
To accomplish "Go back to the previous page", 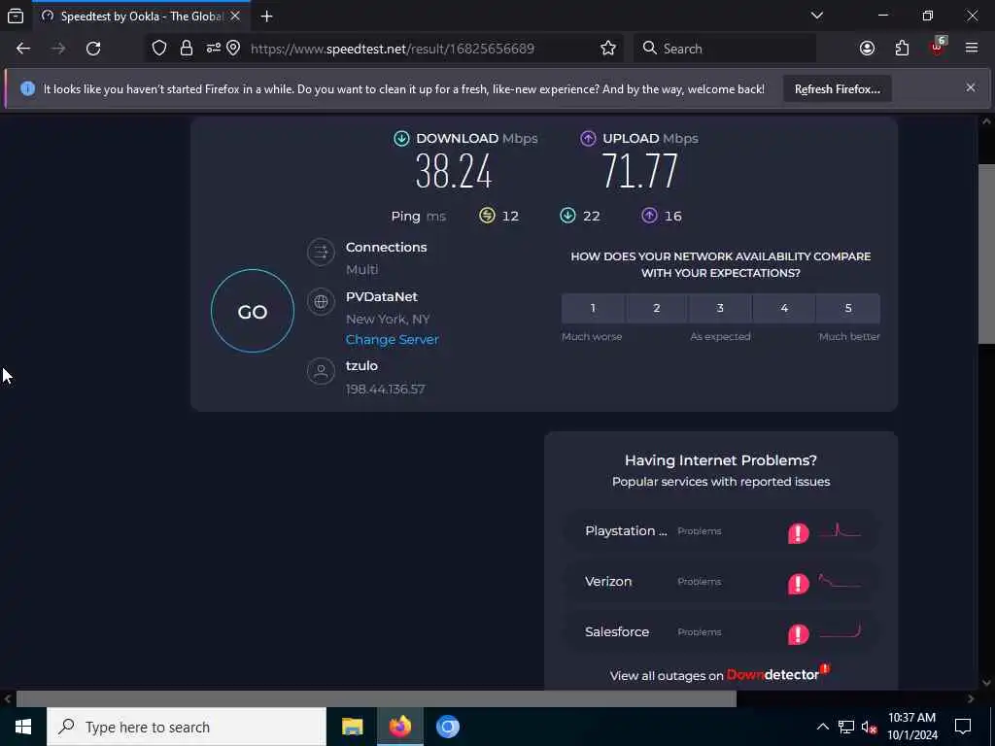I will 23,49.
